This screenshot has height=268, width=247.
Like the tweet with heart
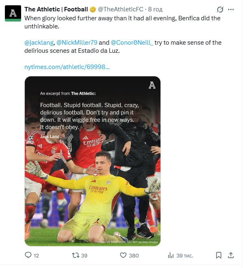coord(123,255)
